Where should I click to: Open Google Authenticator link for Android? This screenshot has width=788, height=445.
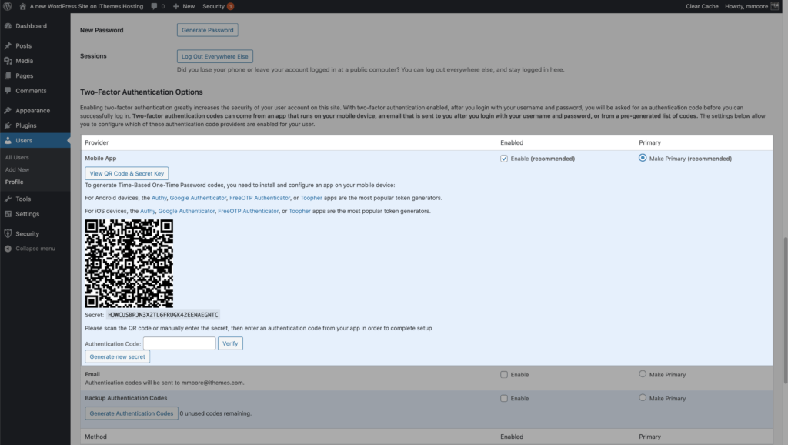click(198, 198)
